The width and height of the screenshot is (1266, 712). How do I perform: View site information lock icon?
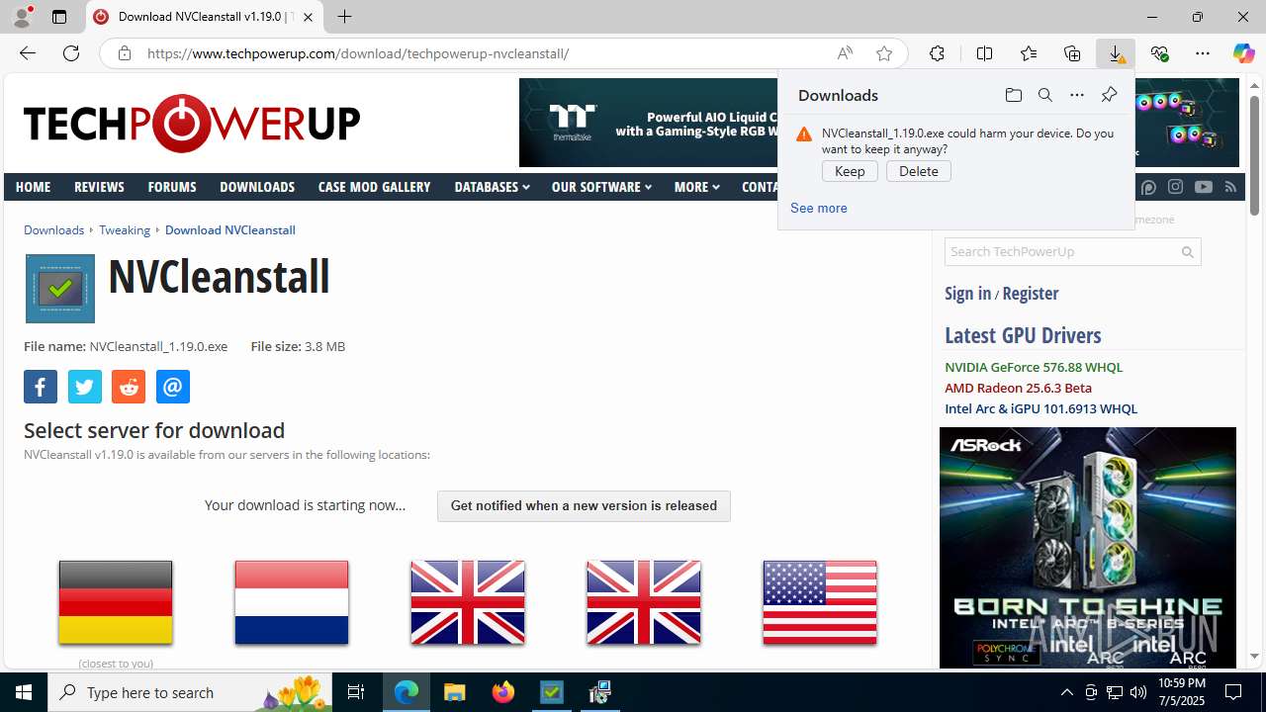point(124,53)
